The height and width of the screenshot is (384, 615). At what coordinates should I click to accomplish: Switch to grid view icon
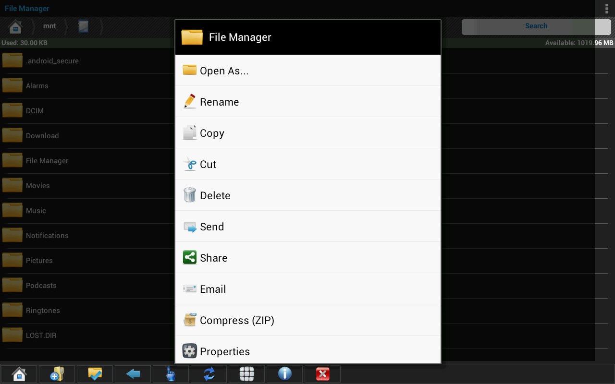click(246, 374)
